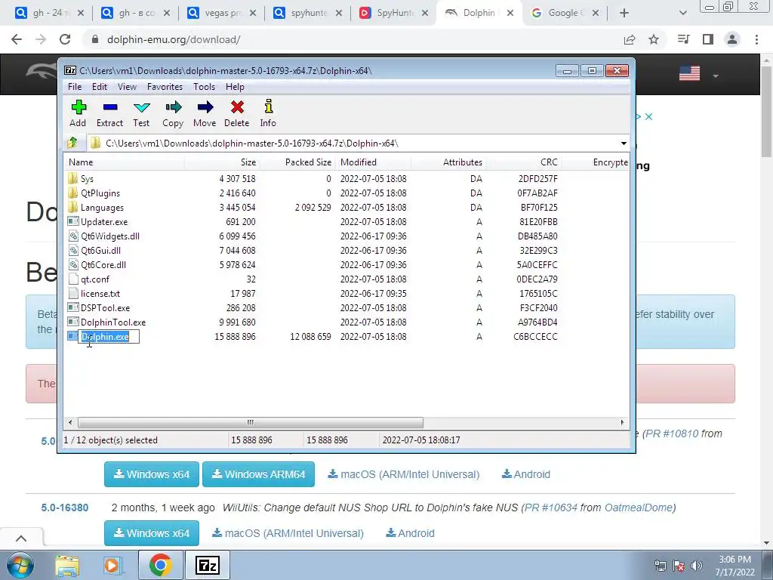Switch to the Google Chrome tab
The height and width of the screenshot is (580, 773).
pos(565,13)
